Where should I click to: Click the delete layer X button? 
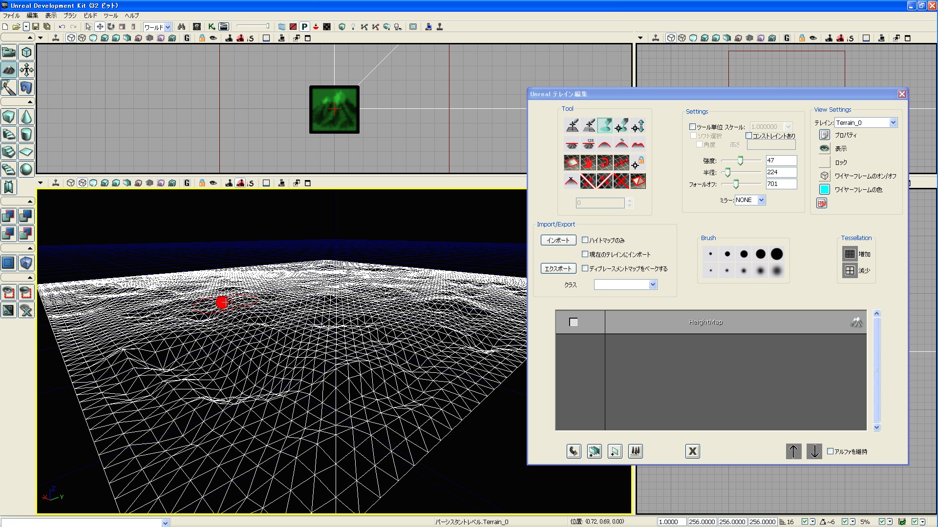692,451
